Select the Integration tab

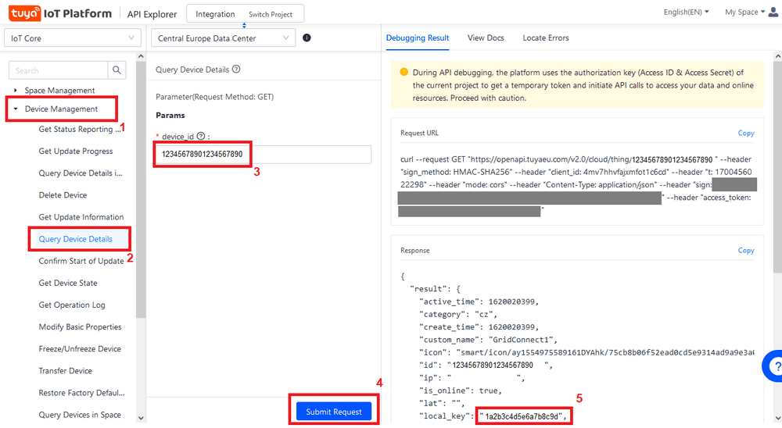click(x=215, y=14)
